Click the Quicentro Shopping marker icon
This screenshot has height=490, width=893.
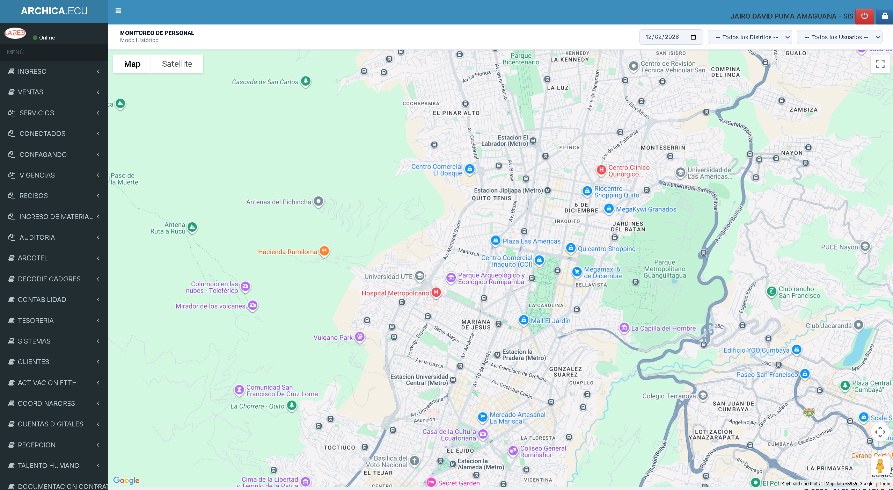570,248
